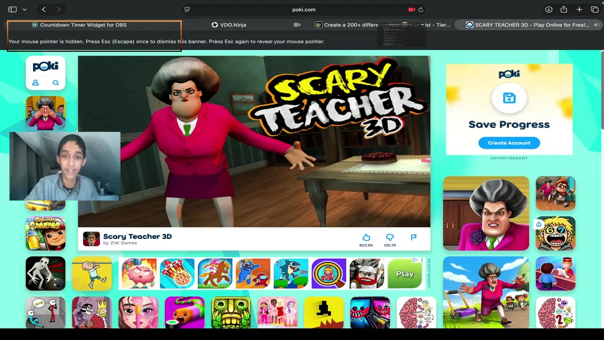Click the Scary Teacher 3D game preview image
Screen dimensions: 604x340
254,142
